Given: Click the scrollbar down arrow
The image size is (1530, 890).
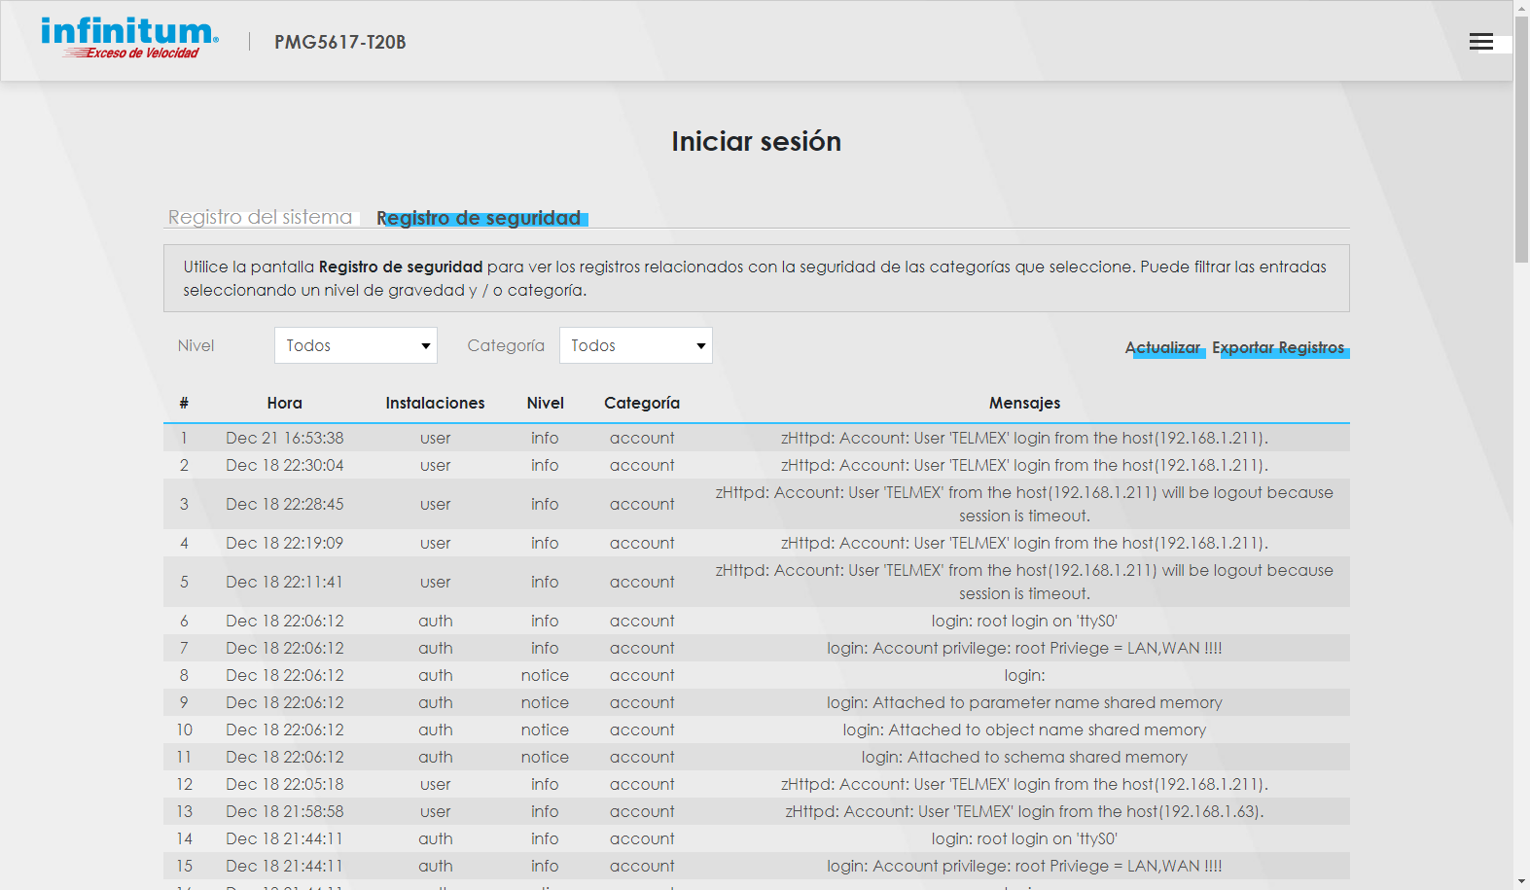Looking at the screenshot, I should coord(1521,881).
